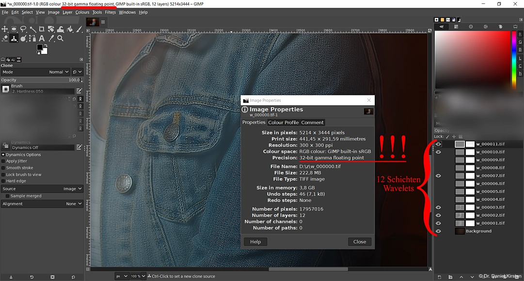The height and width of the screenshot is (281, 524).
Task: Open the Layer menu
Action: point(67,13)
